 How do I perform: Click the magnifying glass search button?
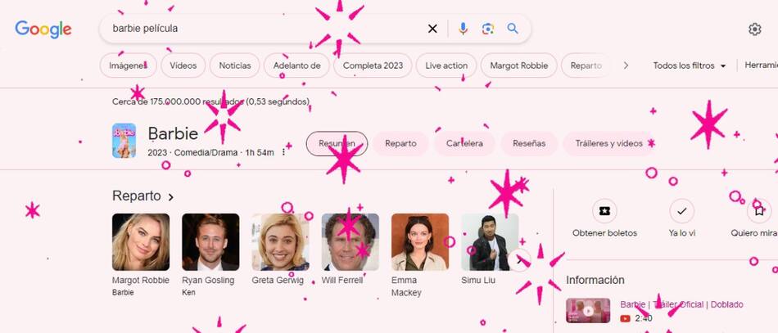(513, 29)
